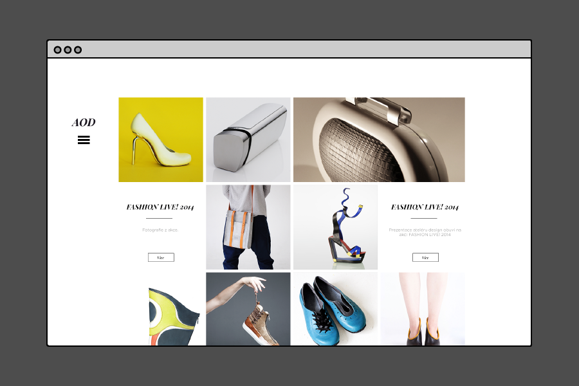This screenshot has width=579, height=386.
Task: Click the AOD logo
Action: click(84, 123)
